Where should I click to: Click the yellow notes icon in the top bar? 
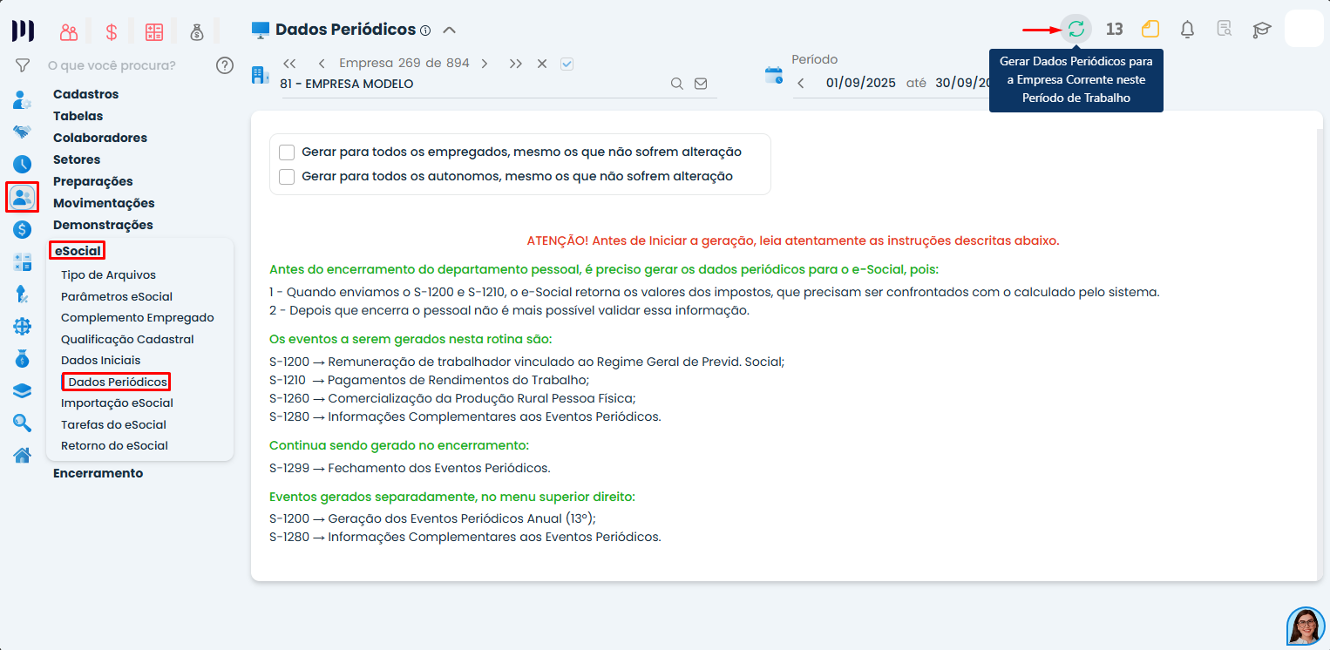1150,29
